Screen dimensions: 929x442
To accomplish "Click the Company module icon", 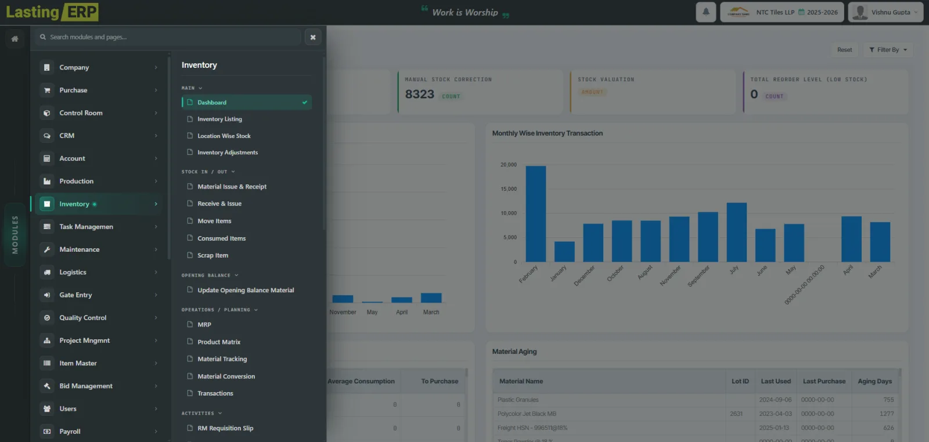I will [47, 67].
